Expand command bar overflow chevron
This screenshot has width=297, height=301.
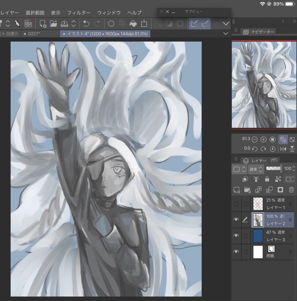click(x=226, y=24)
